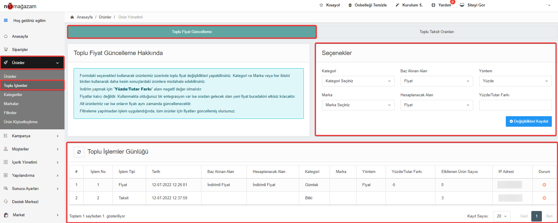This screenshot has width=558, height=223.
Task: Click Ürünler breadcrumb link
Action: click(x=105, y=17)
